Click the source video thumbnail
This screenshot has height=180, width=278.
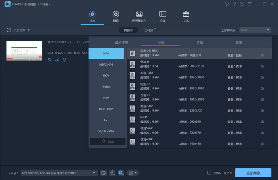tap(24, 51)
